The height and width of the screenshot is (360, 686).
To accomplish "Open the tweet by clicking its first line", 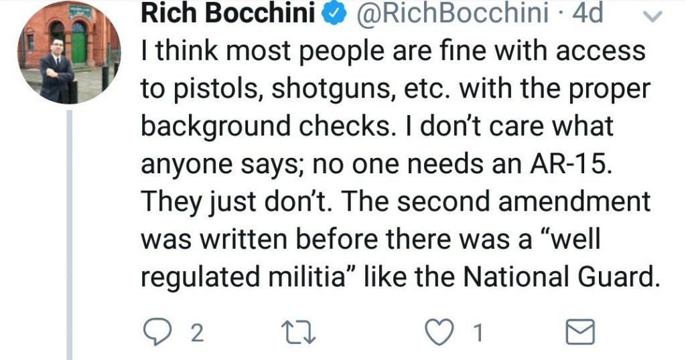I will coord(393,51).
